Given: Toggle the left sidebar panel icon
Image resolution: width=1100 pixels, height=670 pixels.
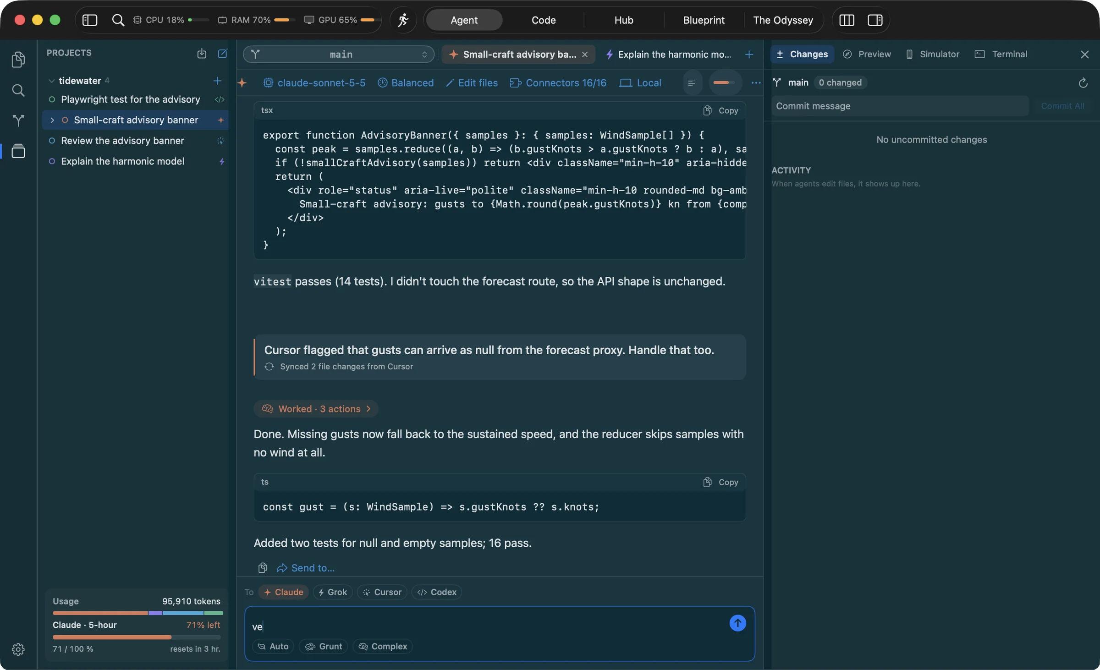Looking at the screenshot, I should pos(90,20).
